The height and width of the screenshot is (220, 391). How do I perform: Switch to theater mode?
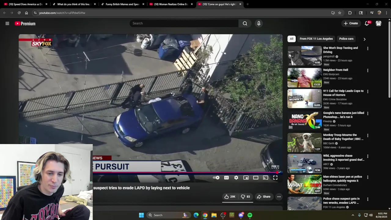pyautogui.click(x=256, y=178)
